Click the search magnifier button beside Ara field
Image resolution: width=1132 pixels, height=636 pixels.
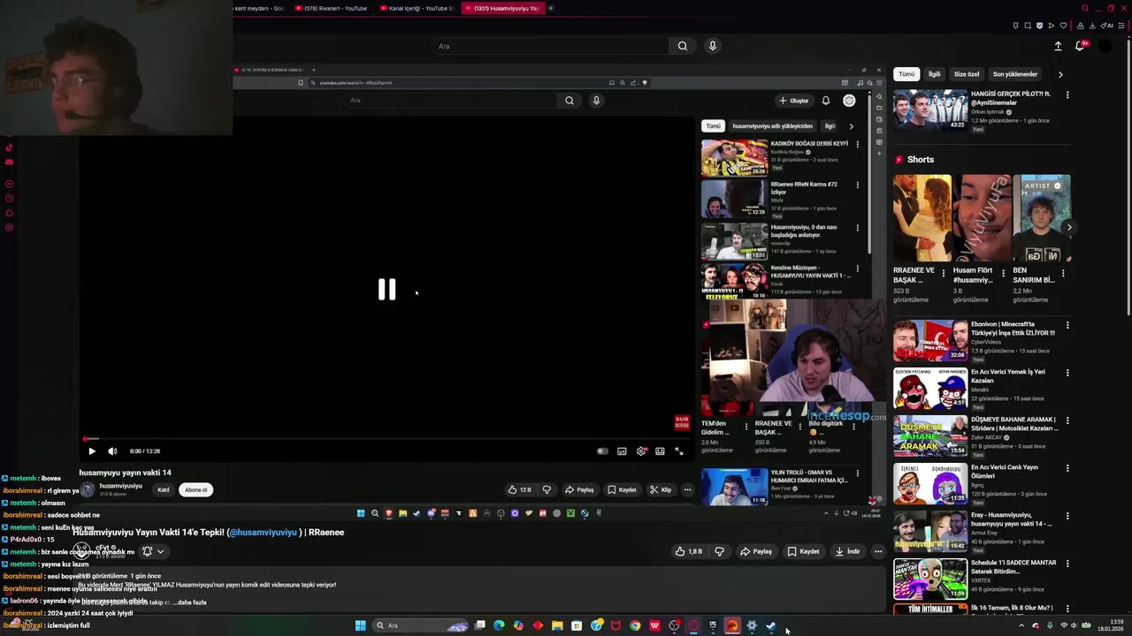point(683,46)
